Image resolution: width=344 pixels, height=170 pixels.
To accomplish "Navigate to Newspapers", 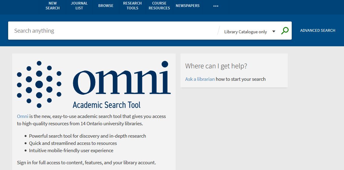I will (188, 6).
